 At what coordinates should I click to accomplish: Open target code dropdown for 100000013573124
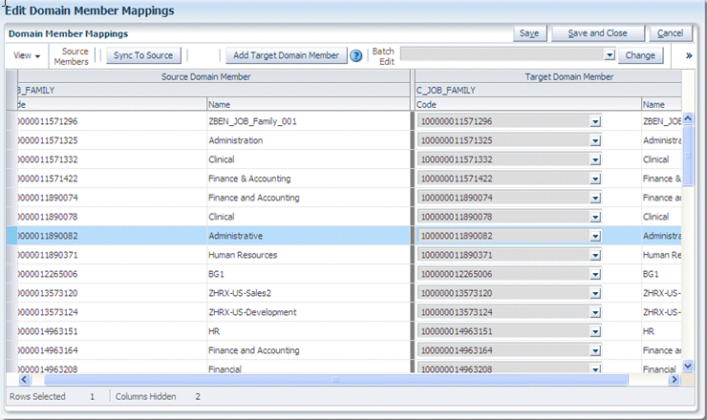(x=595, y=312)
